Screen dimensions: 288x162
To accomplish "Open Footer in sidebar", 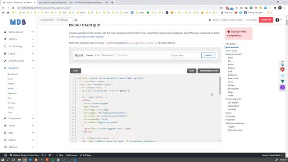I will pos(10,79).
